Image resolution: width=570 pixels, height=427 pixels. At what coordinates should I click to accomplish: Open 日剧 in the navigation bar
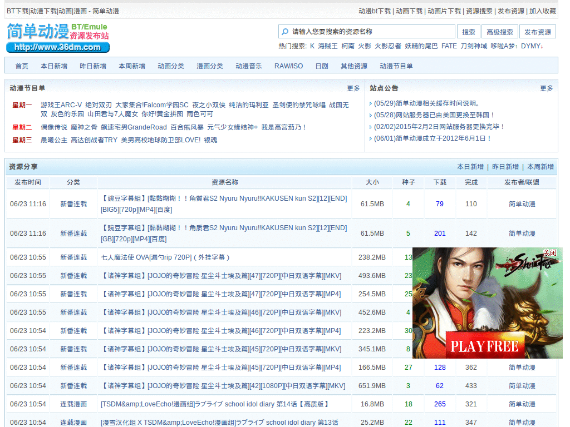point(322,66)
